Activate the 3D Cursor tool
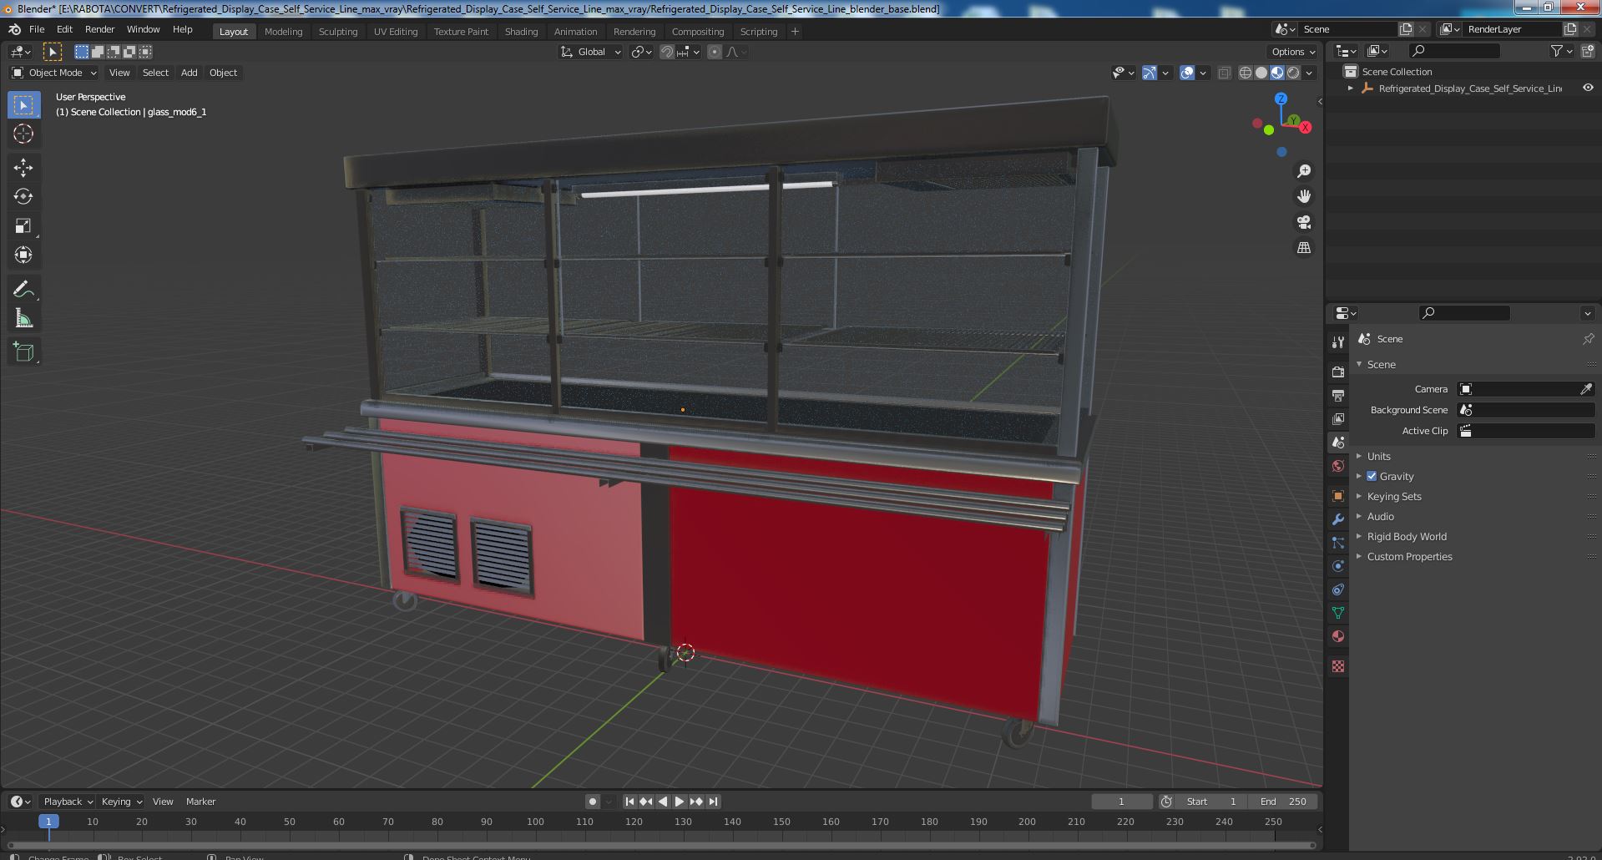Viewport: 1602px width, 860px height. pyautogui.click(x=23, y=134)
